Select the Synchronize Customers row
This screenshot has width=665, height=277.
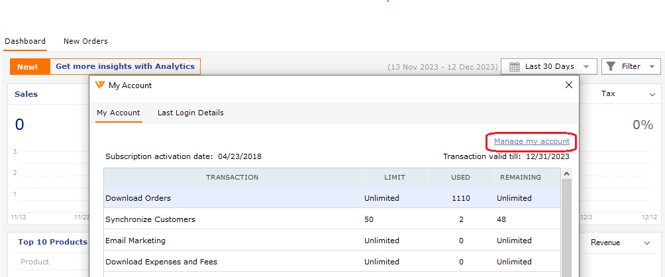coord(332,219)
